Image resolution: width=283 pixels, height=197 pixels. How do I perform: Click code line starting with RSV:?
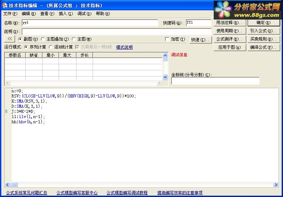click(x=74, y=96)
